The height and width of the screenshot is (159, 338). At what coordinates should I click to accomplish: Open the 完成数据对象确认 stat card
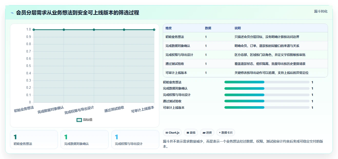coord(85,140)
